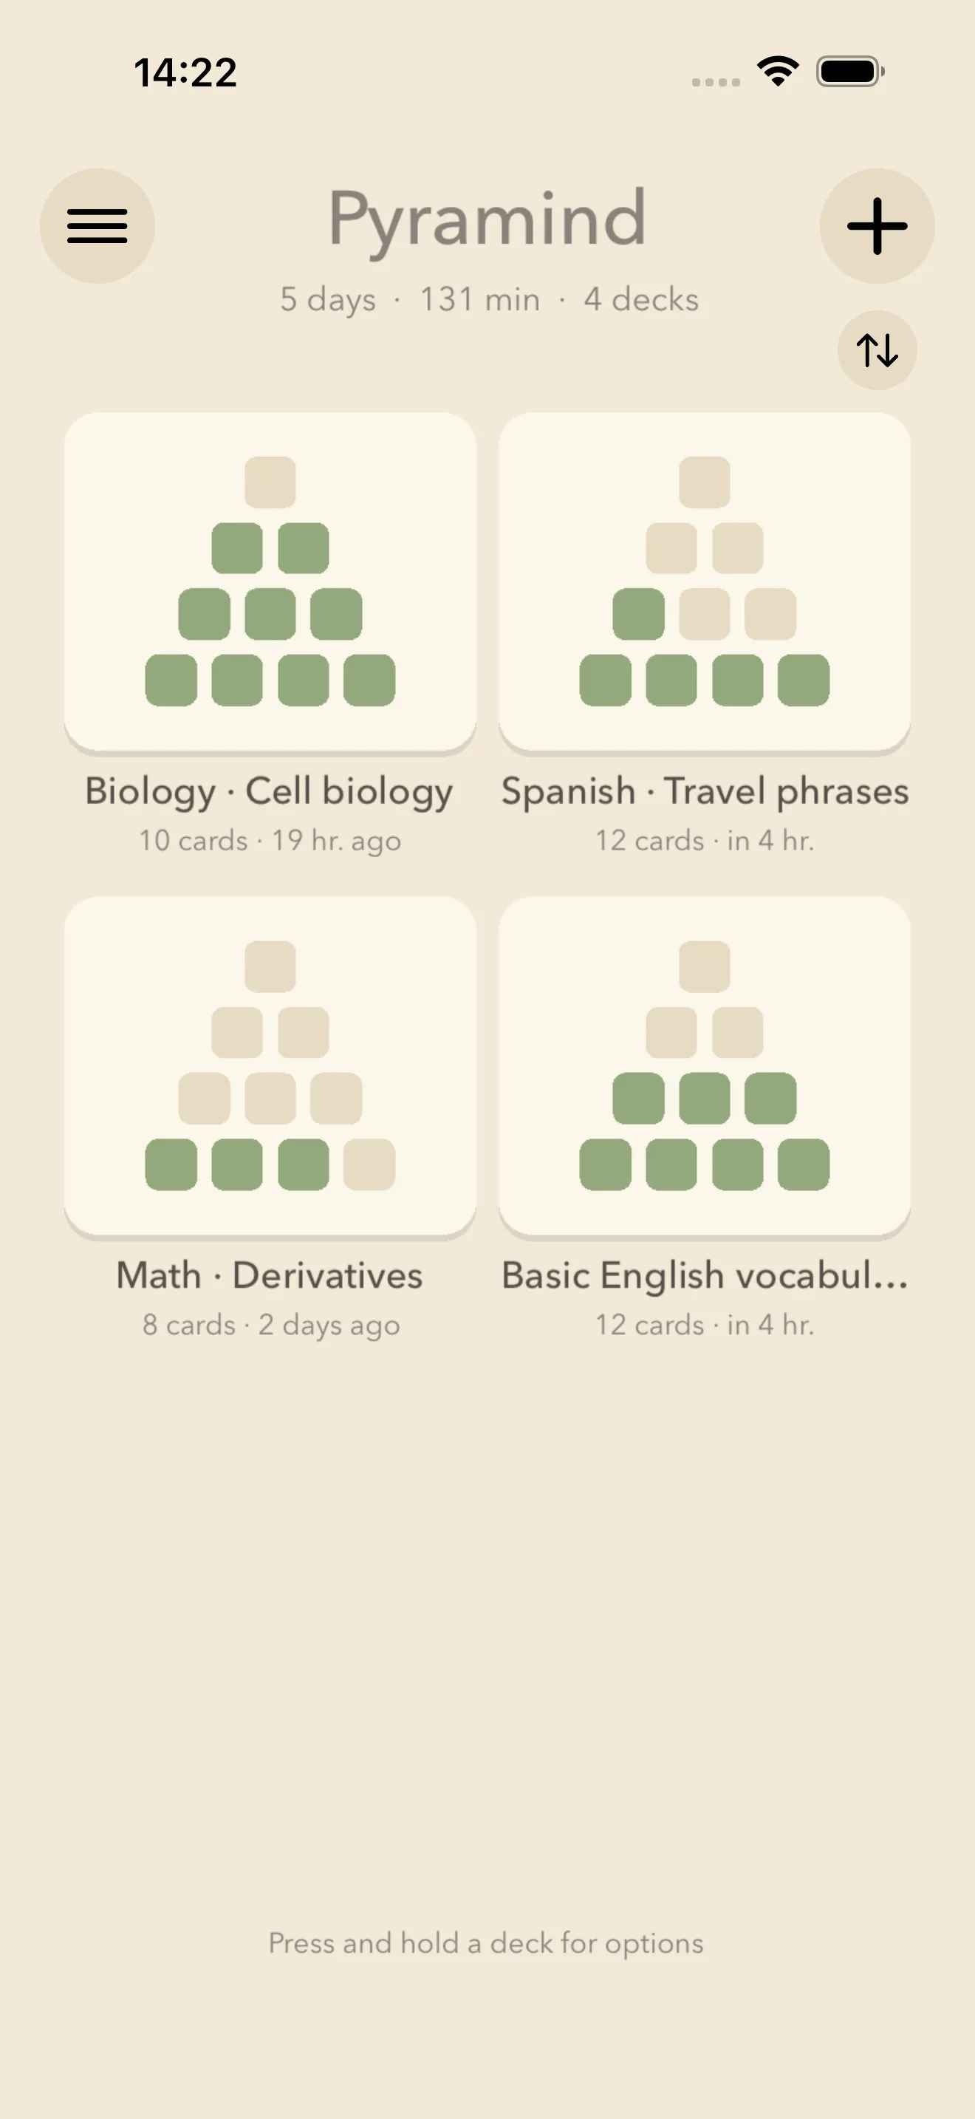Tap the 4 decks count stat
Screen dimensions: 975x2119
[641, 299]
